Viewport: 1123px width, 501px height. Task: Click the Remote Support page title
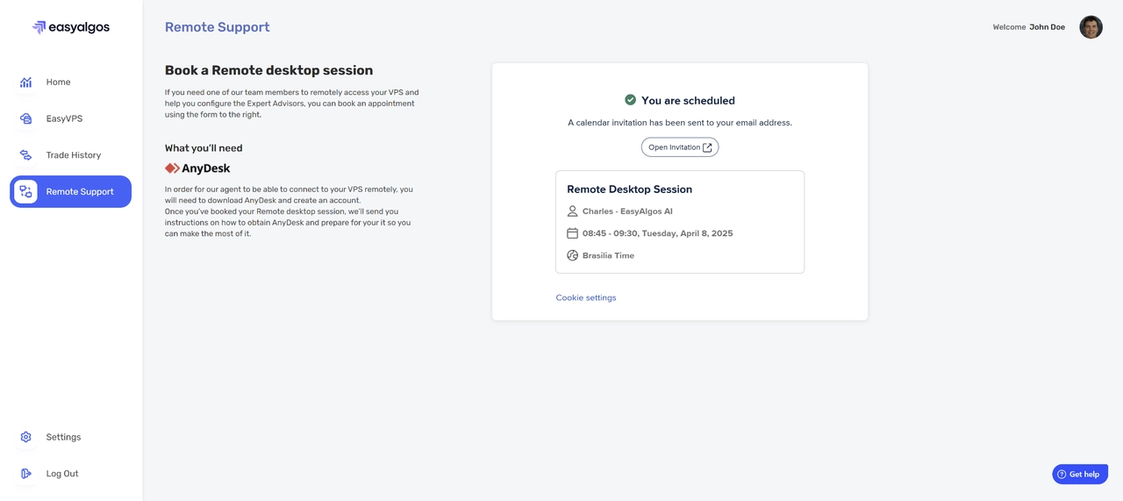[x=217, y=27]
